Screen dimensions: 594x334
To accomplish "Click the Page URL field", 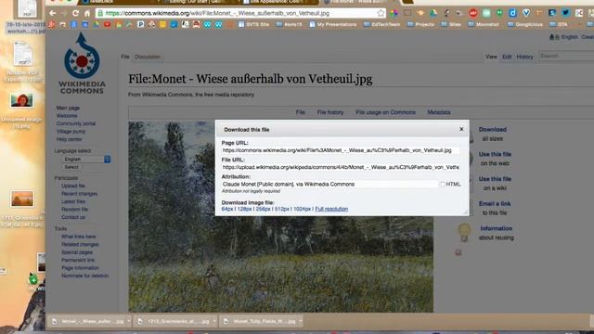I will tap(341, 150).
